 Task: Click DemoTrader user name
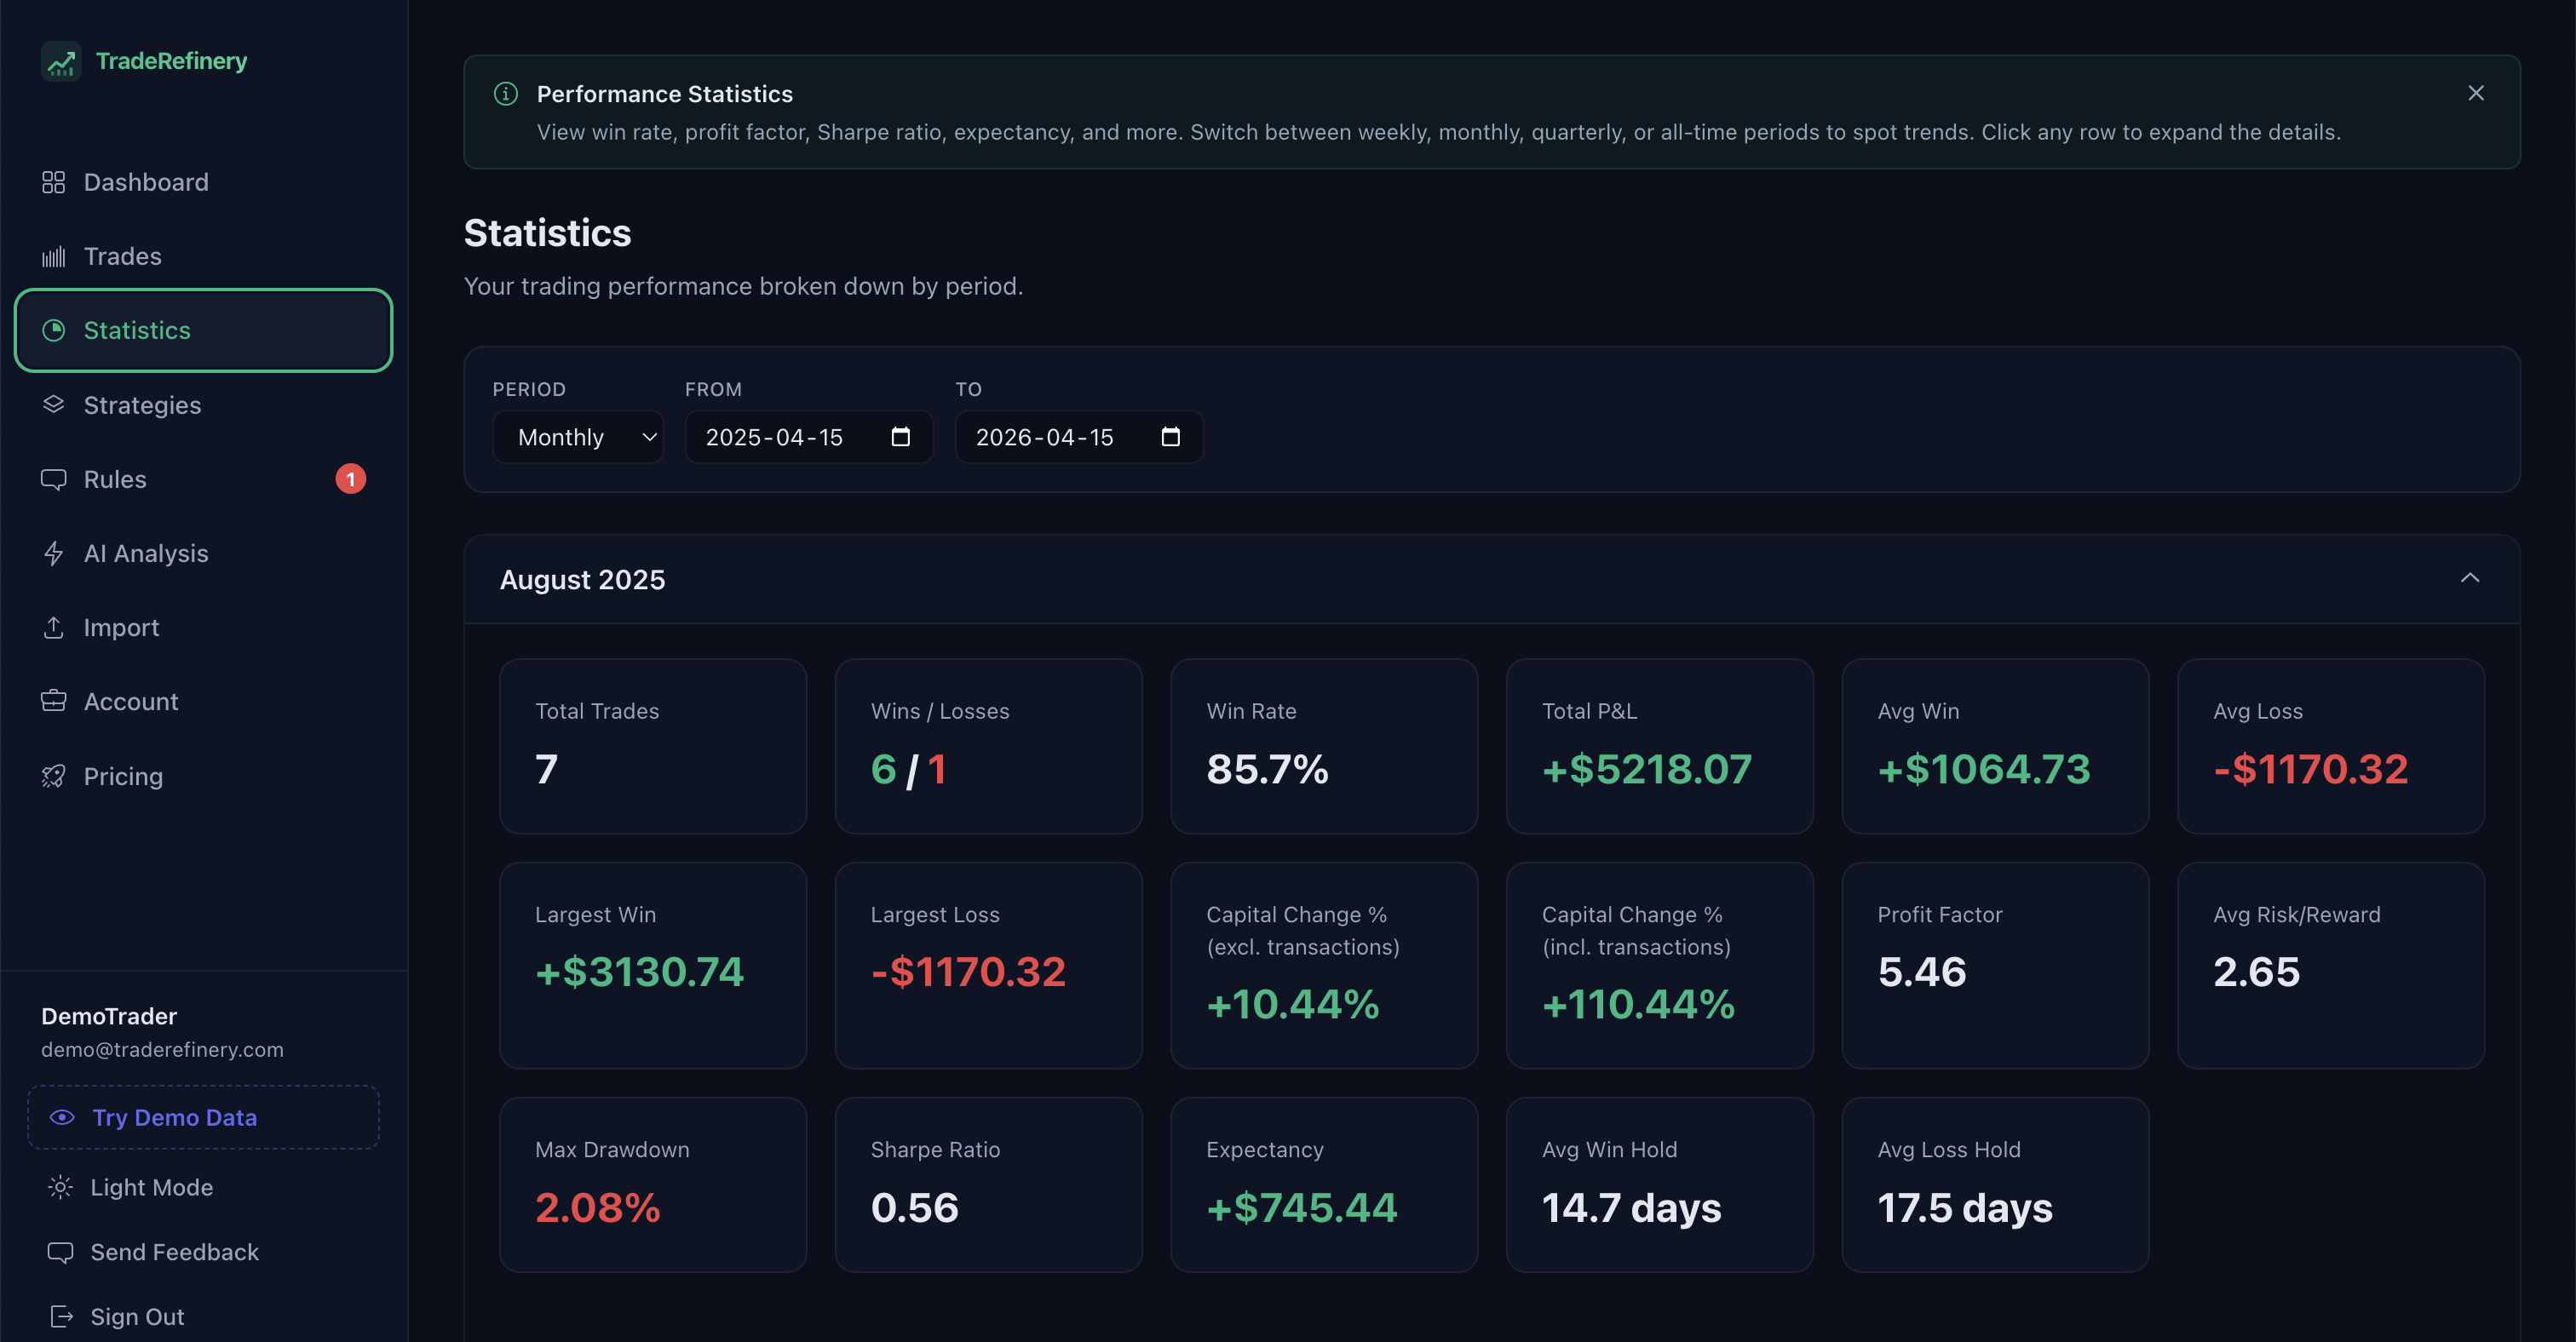pyautogui.click(x=109, y=1016)
